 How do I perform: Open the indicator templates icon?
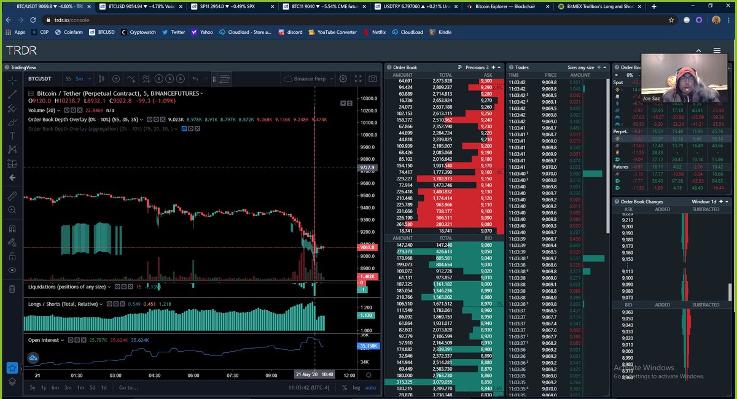[146, 79]
